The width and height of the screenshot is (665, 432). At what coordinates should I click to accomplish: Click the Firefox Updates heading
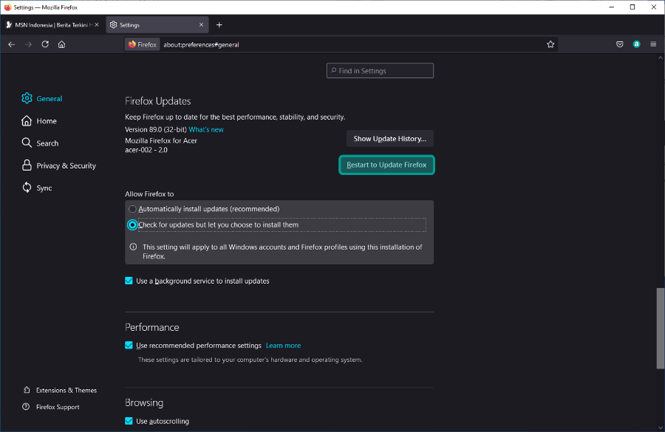pos(158,101)
